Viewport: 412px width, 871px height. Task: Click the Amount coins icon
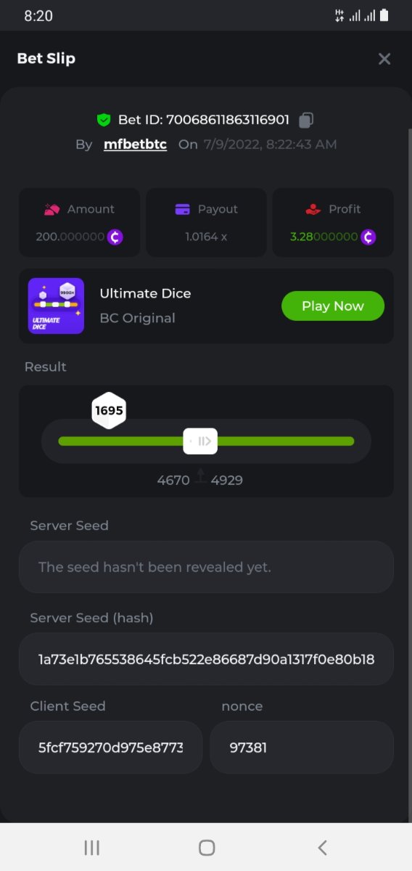tap(51, 209)
